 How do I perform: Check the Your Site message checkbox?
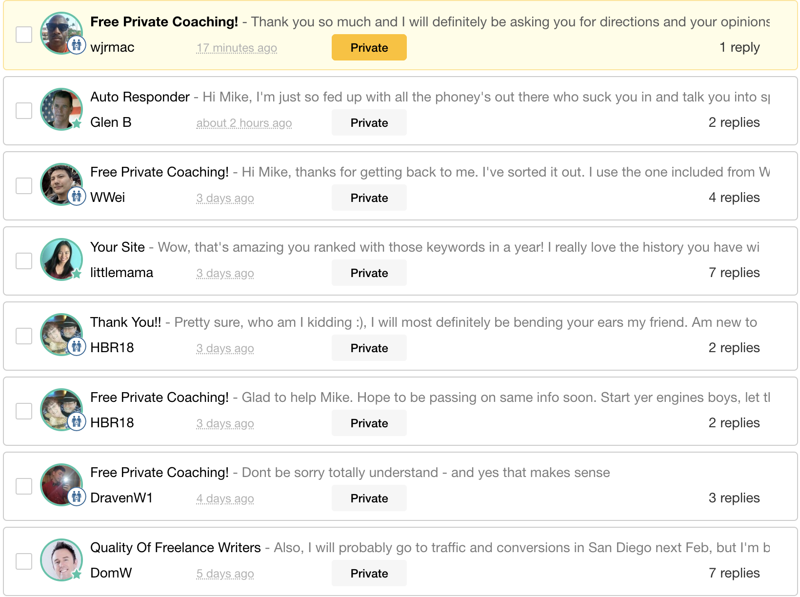(24, 261)
